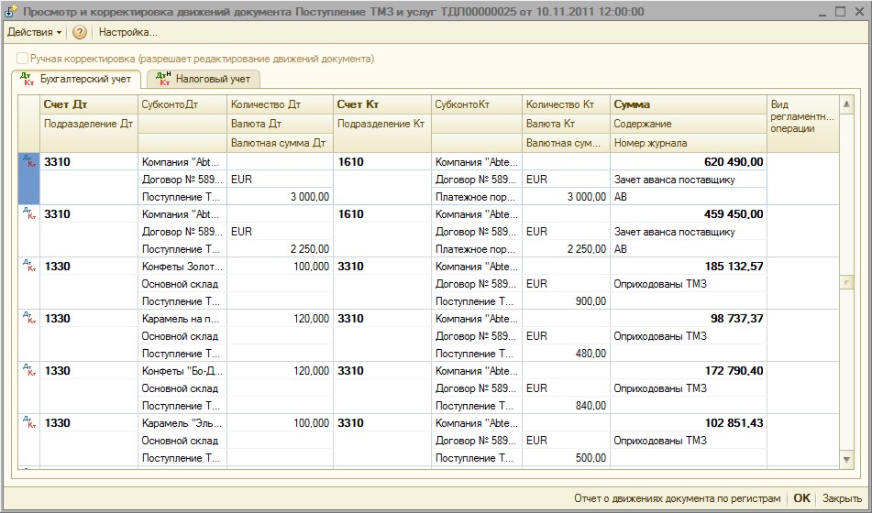Enable the Ручная корректировка checkbox

tap(22, 59)
